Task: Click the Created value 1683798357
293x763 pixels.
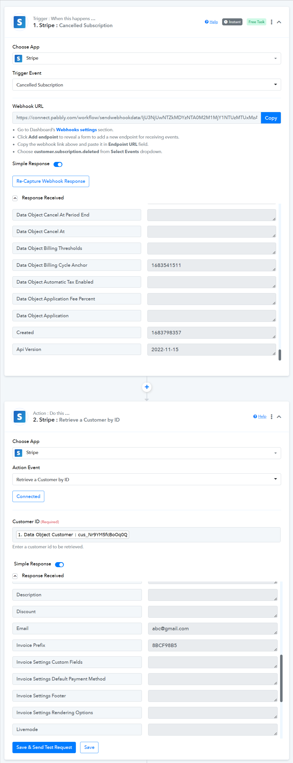Action: point(211,333)
